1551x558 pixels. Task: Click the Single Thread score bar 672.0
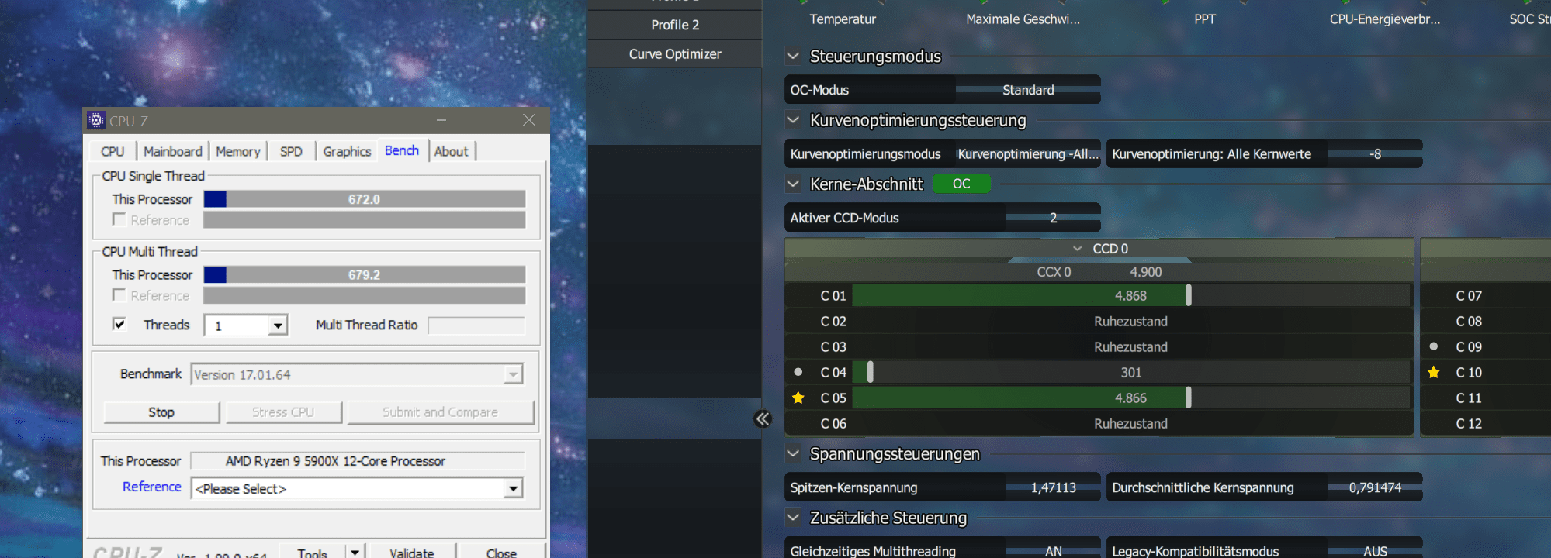(365, 199)
